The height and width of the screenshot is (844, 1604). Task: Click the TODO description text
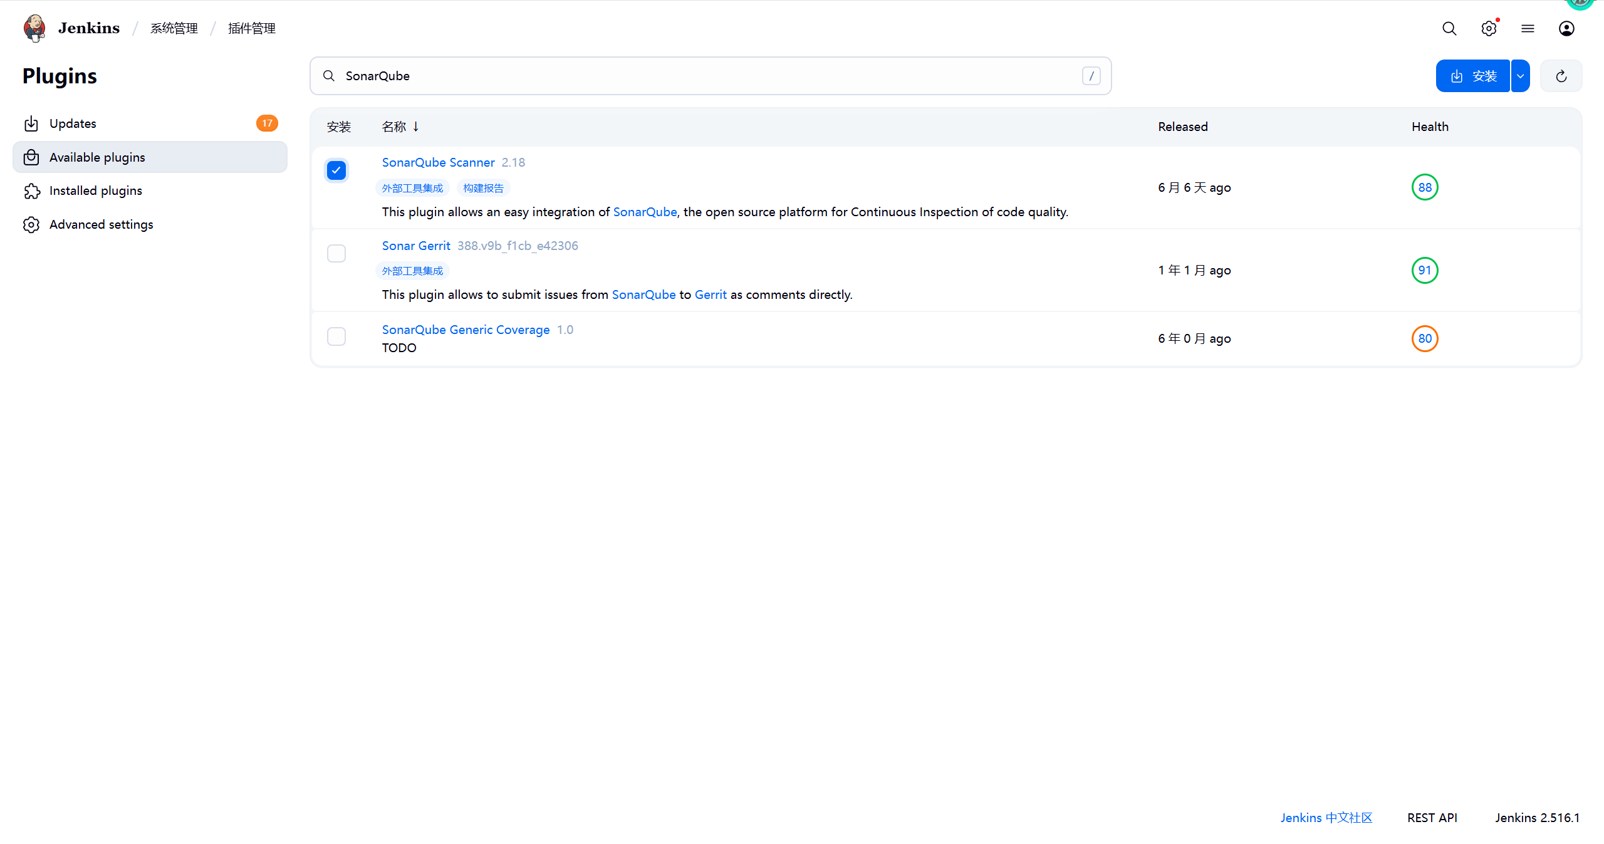pos(399,348)
